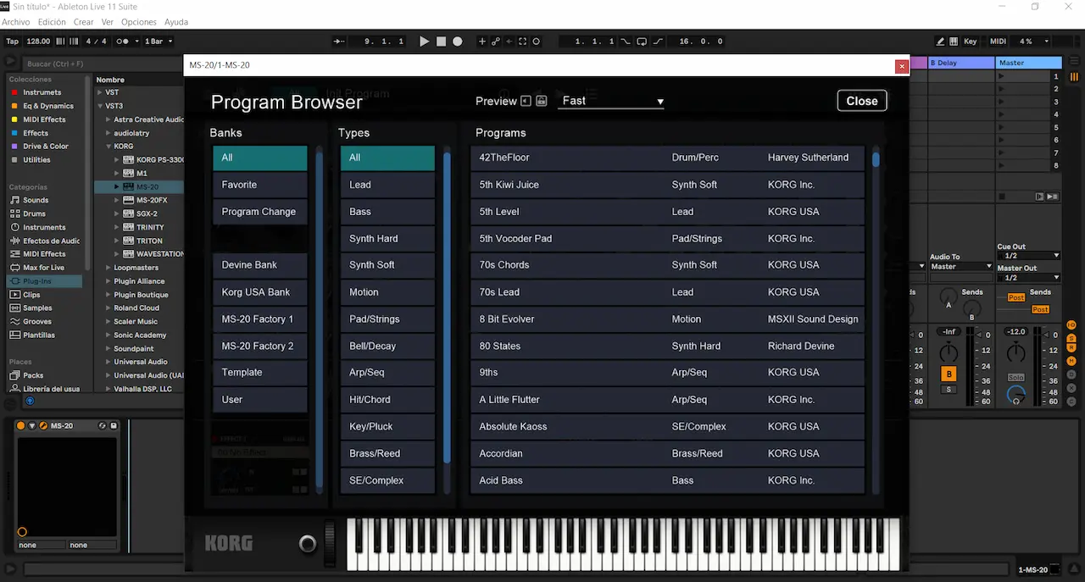Toggle the Follow arrow icon in transport
Screen dimensions: 1085x582
[x=340, y=41]
